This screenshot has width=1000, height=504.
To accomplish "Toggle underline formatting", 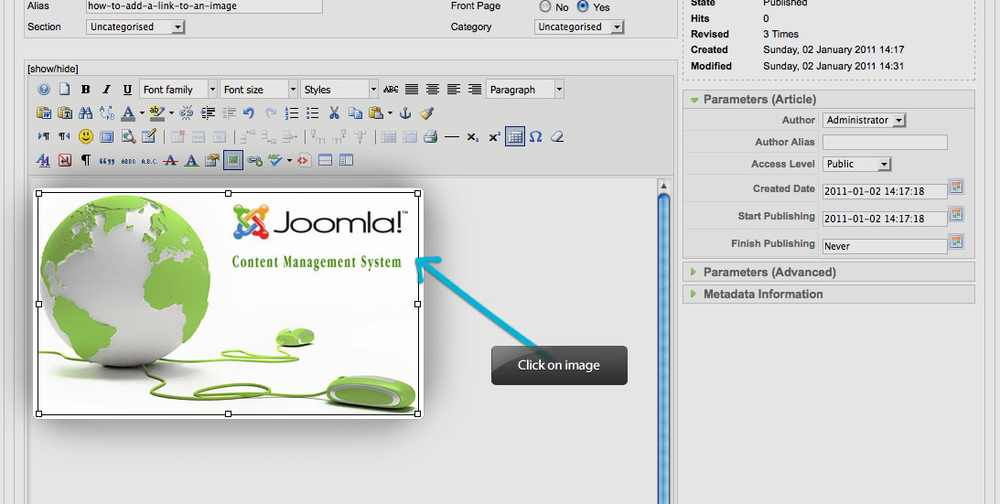I will [127, 90].
